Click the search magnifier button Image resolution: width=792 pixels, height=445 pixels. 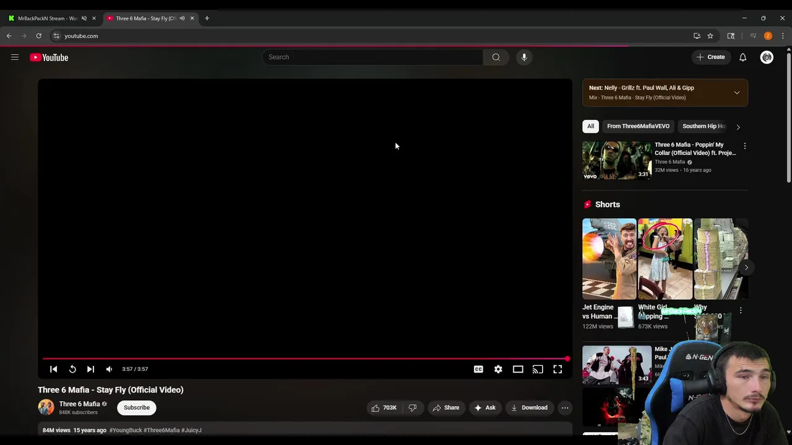[496, 57]
